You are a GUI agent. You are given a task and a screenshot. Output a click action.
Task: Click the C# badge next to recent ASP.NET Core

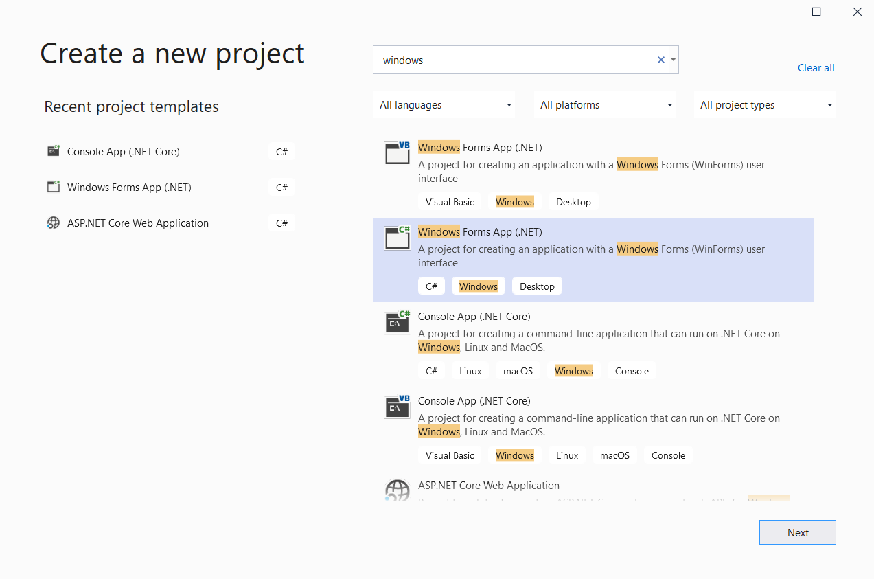pos(281,223)
